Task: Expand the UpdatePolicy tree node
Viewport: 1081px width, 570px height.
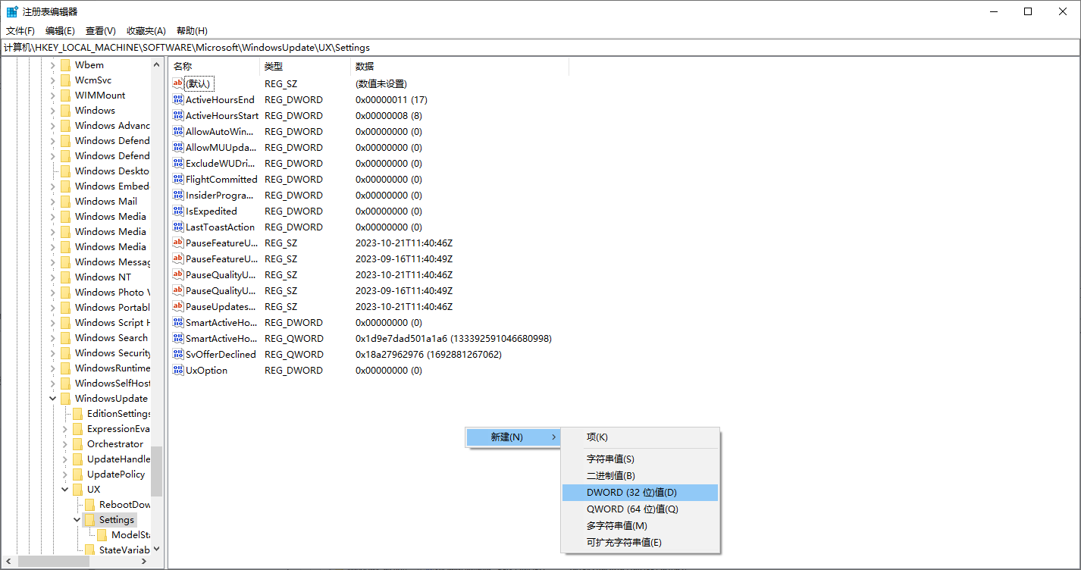Action: [x=65, y=474]
